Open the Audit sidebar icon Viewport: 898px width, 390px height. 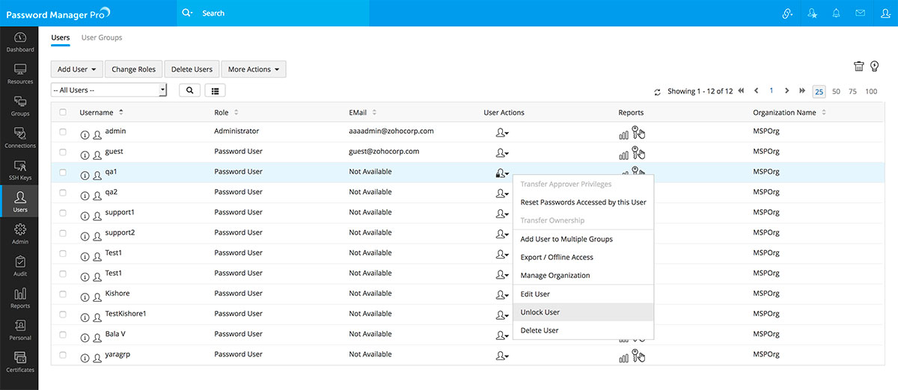tap(19, 266)
